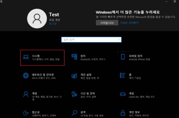Open the 개인 정보 lock icon
The image size is (179, 118).
tap(123, 113)
